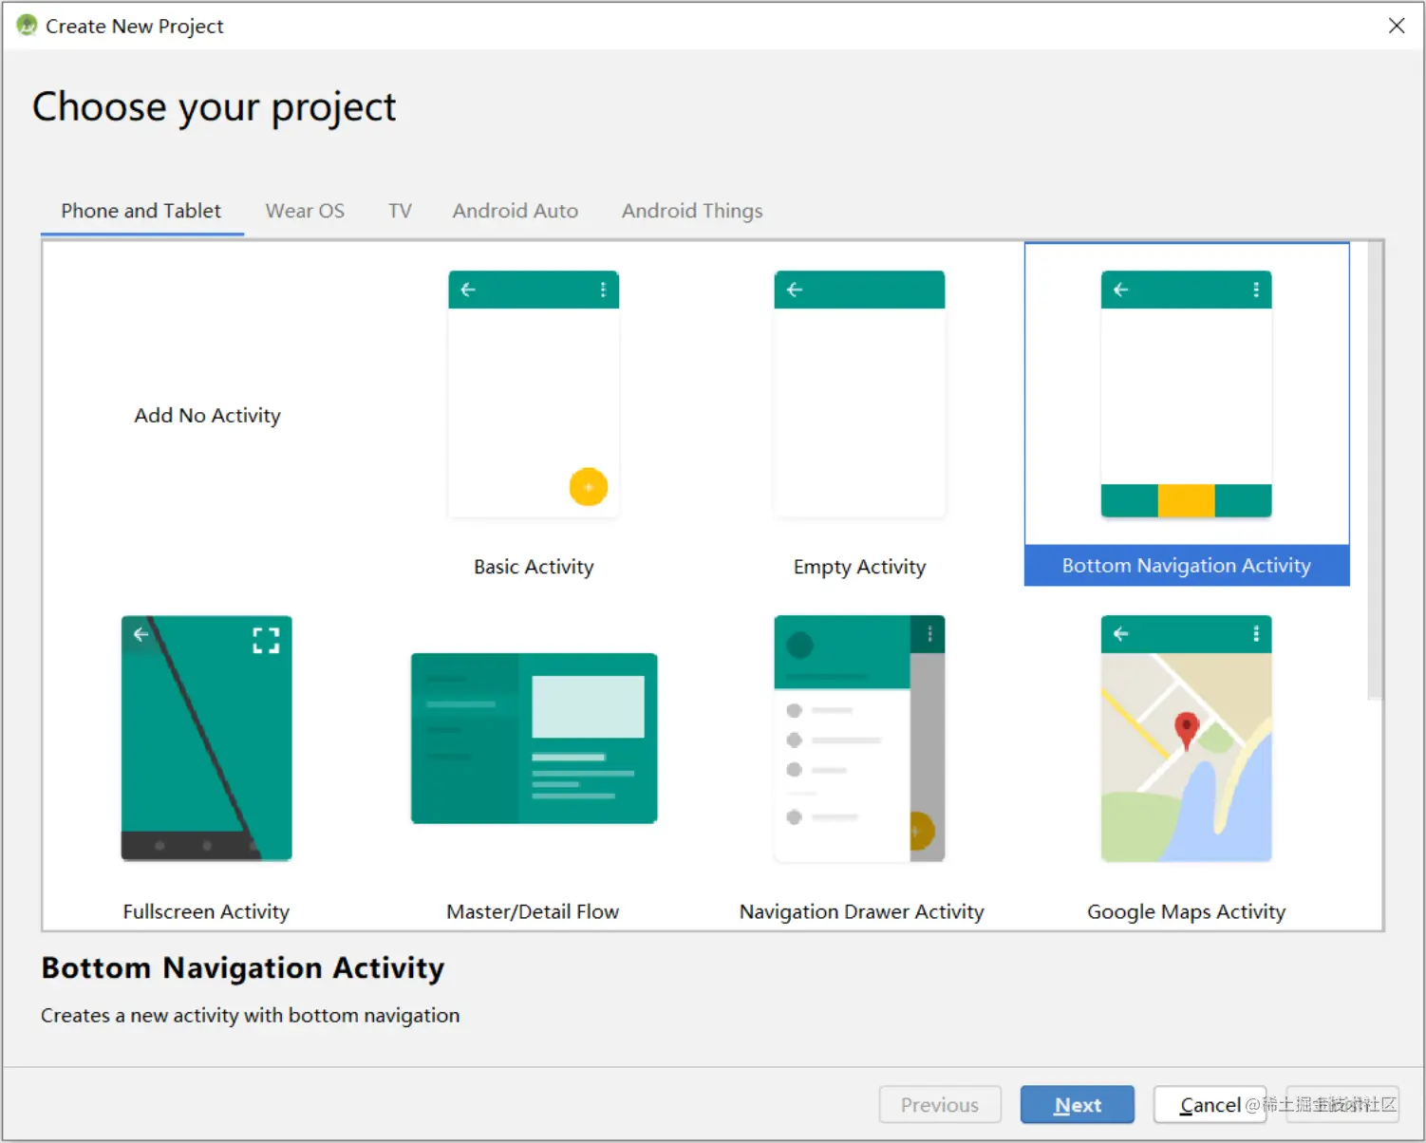Choose the Add No Activity option
The width and height of the screenshot is (1426, 1143).
click(x=207, y=415)
